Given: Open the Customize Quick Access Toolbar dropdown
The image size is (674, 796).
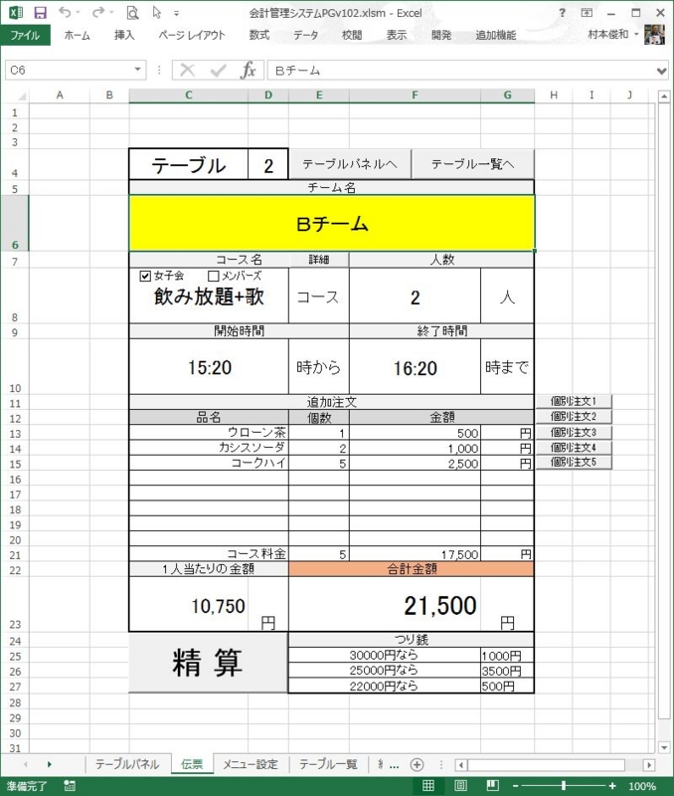Looking at the screenshot, I should click(177, 14).
